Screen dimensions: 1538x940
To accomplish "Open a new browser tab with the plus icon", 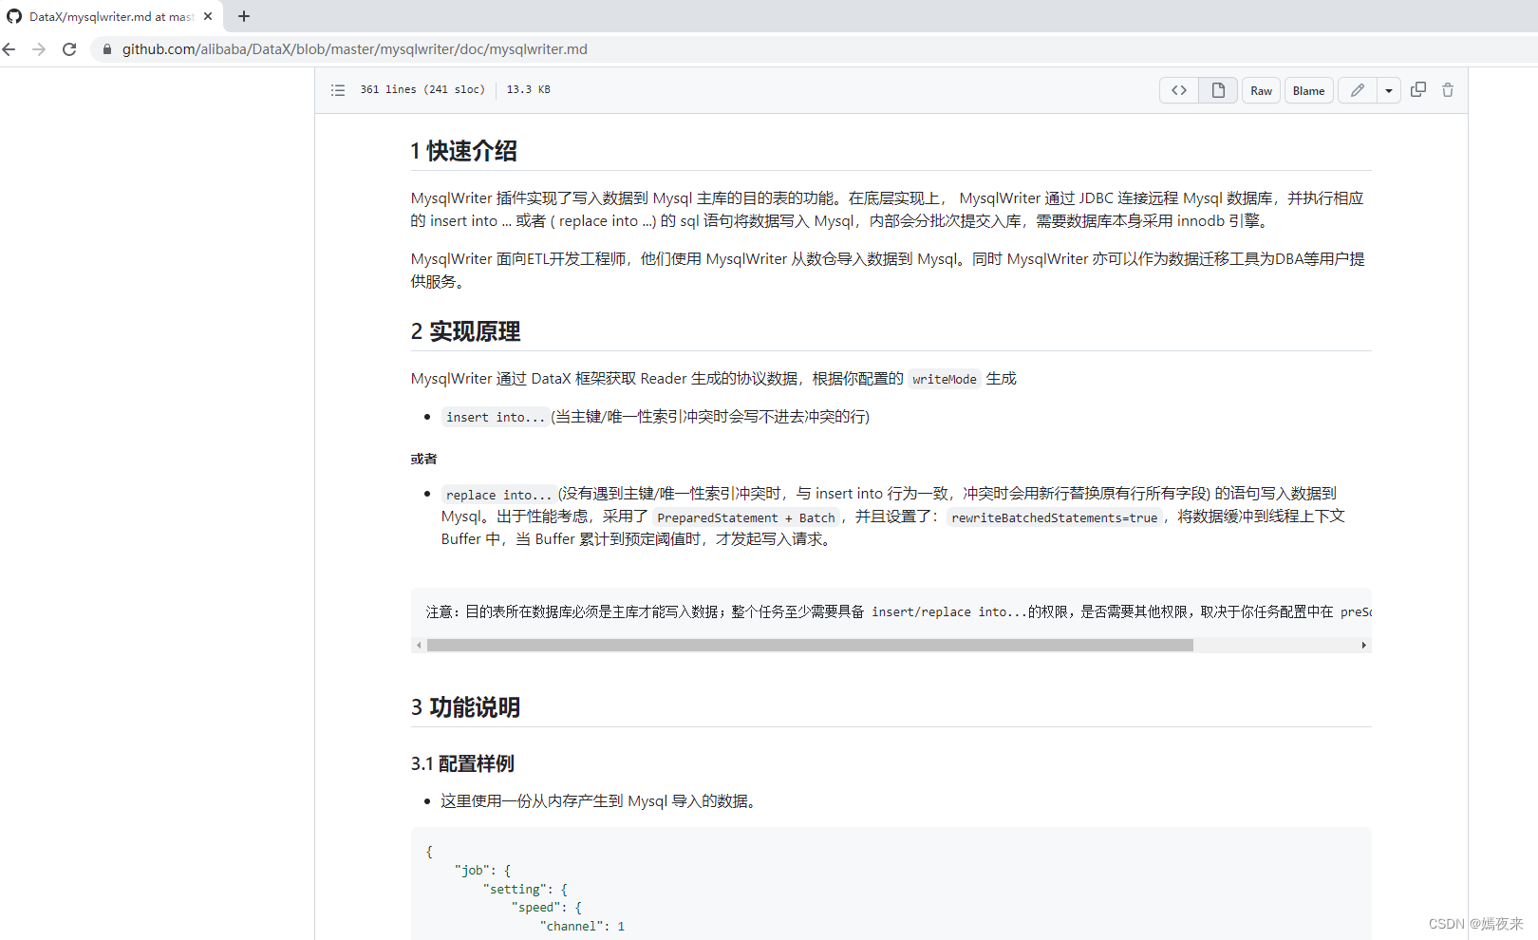I will pos(244,16).
